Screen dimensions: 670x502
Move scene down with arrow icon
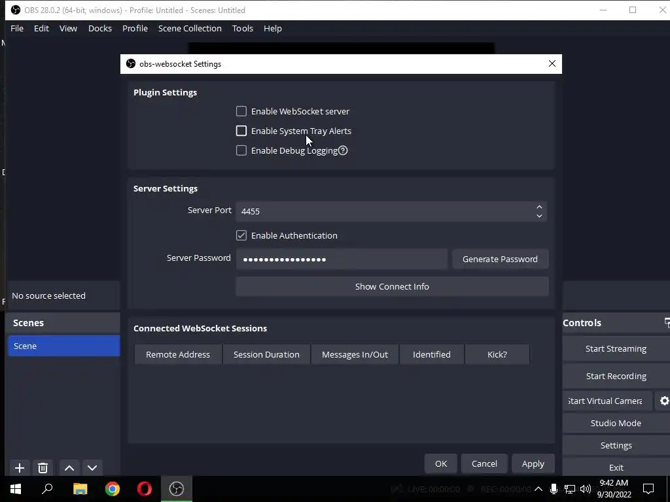92,468
